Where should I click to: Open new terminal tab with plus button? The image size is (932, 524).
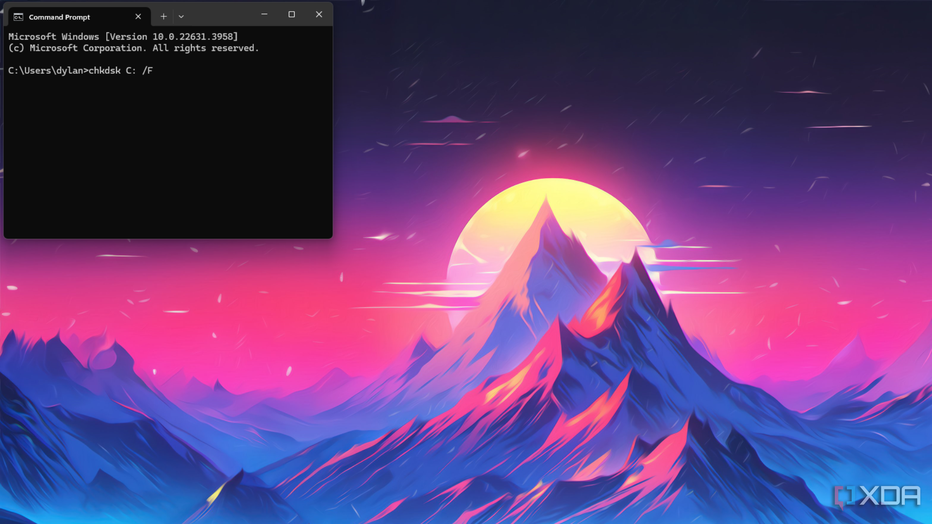(163, 16)
